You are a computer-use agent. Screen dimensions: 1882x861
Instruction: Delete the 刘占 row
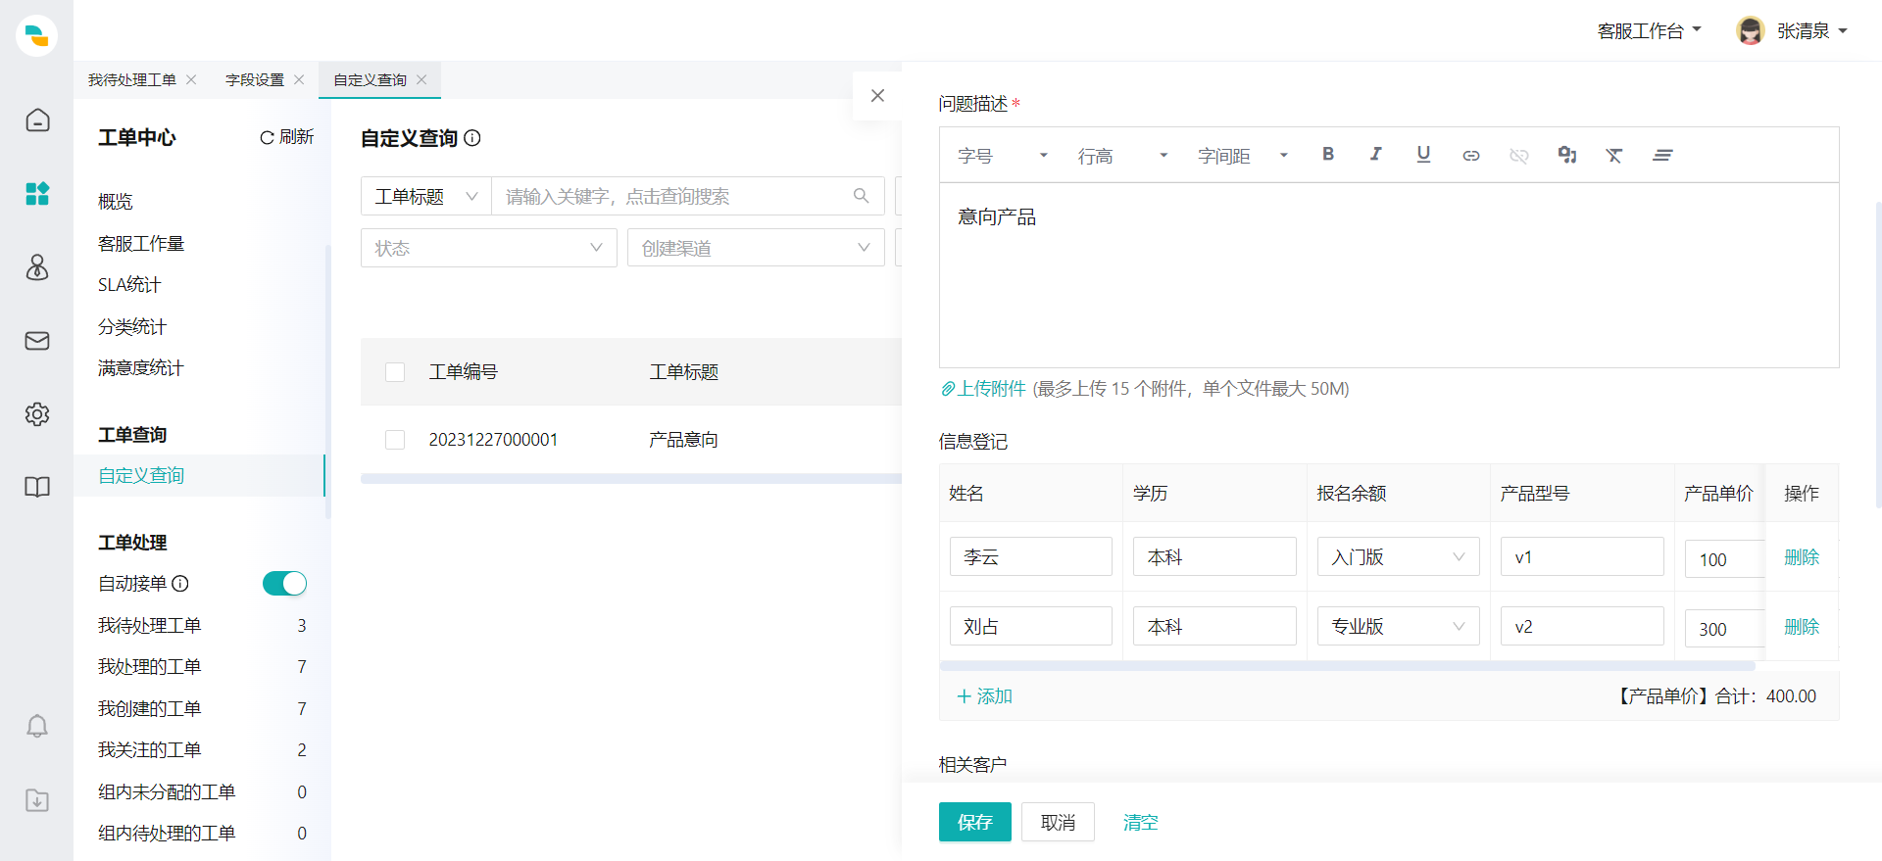click(x=1802, y=626)
